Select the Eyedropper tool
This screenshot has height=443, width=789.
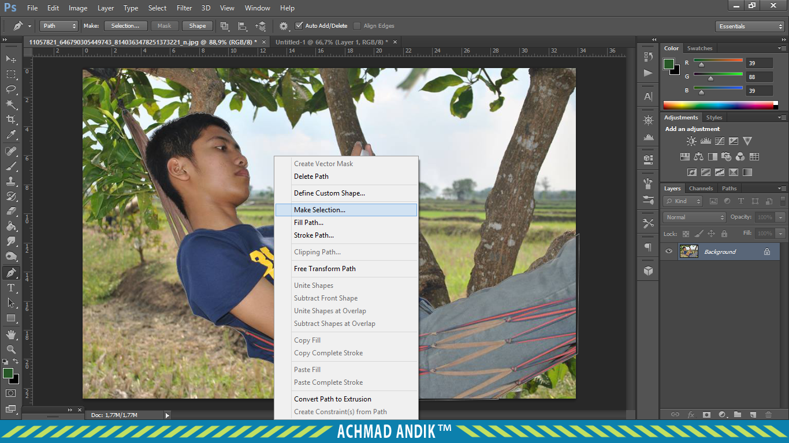coord(11,135)
